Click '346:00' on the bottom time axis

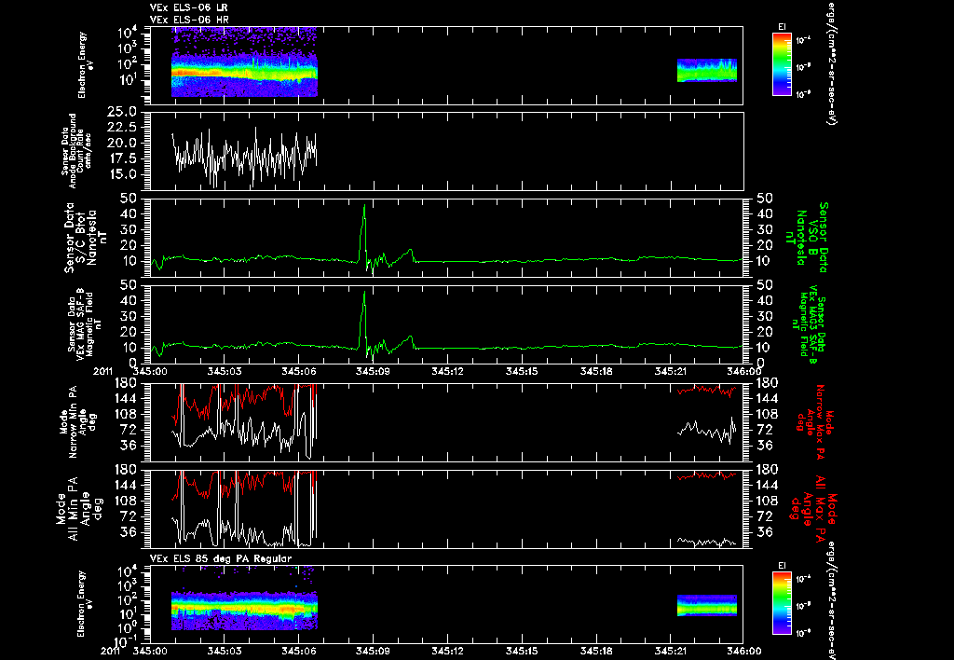click(743, 651)
